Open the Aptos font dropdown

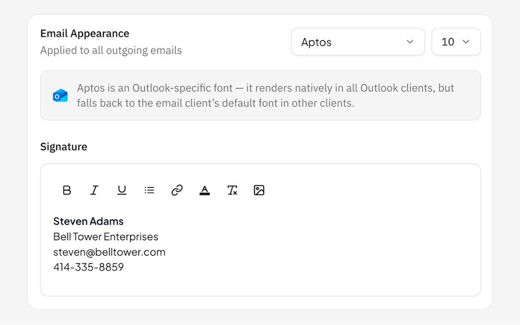[357, 42]
